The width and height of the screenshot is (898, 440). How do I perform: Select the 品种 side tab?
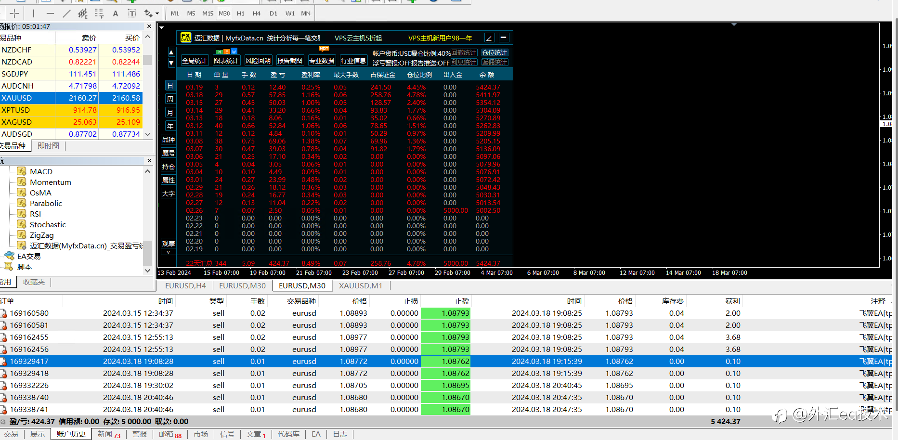pos(169,140)
